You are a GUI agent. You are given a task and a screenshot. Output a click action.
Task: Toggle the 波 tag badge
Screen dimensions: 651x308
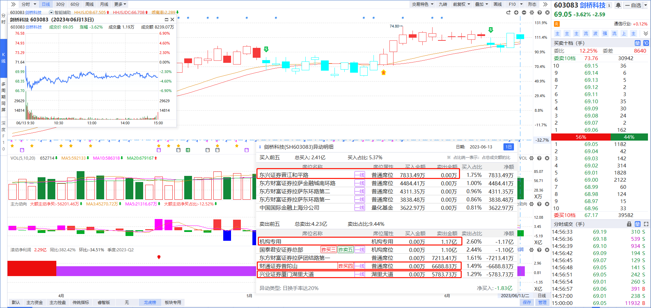point(595,34)
